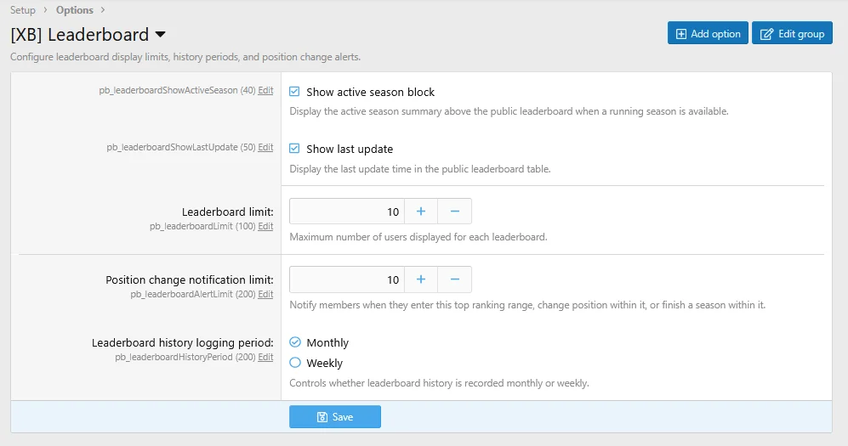Edit the pb_leaderboardShowLastUpdate option
This screenshot has width=848, height=446.
(x=265, y=147)
